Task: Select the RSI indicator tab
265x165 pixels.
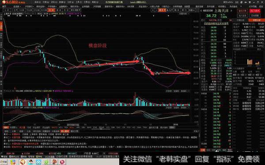Action: click(66, 127)
